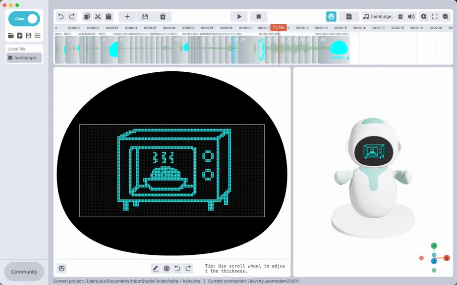Select timeline frame 2
The image size is (457, 285).
click(x=72, y=50)
